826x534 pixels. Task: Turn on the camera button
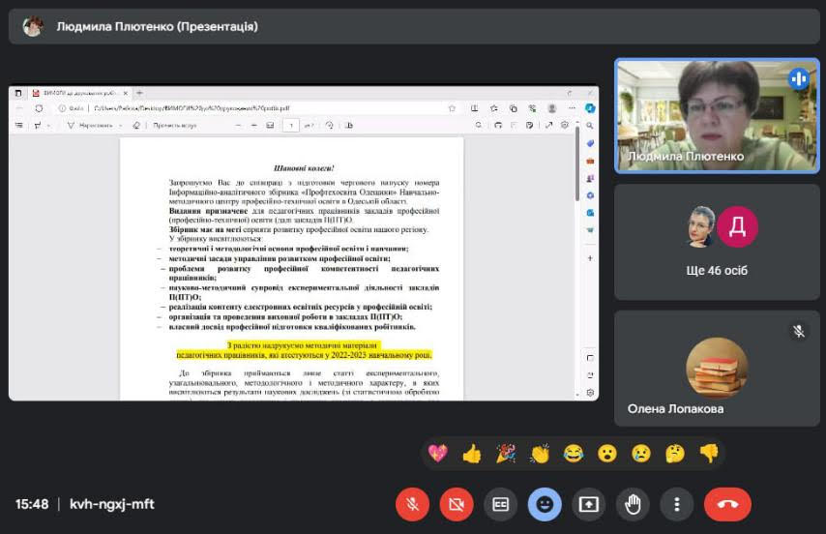[x=457, y=504]
